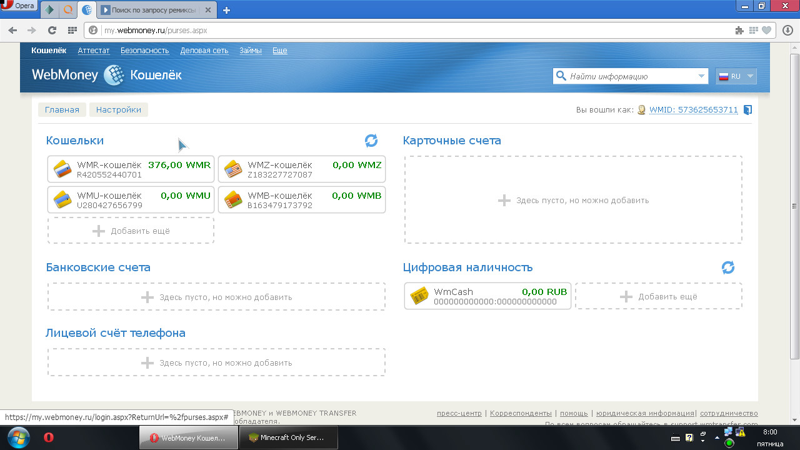Open the WMID: 573625653711 link
The height and width of the screenshot is (450, 800).
click(694, 110)
